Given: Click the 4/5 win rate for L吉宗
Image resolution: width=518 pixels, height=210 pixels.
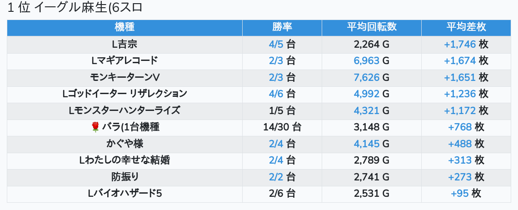Looking at the screenshot, I should 276,44.
